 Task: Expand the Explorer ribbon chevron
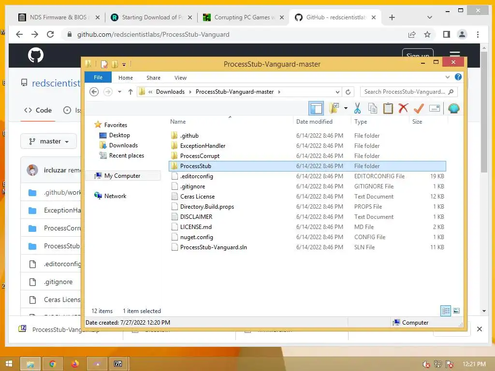coord(447,77)
